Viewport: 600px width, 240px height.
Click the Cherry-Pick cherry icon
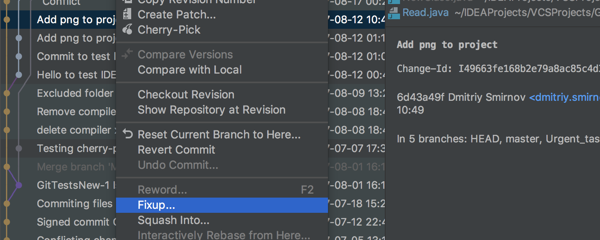[x=127, y=30]
